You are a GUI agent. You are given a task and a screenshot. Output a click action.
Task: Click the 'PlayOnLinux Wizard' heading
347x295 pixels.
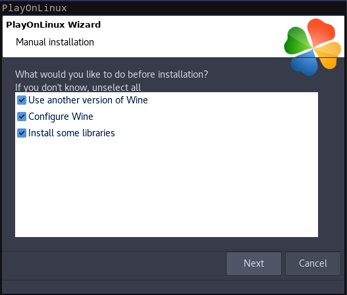[53, 24]
